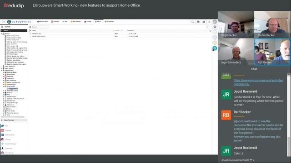291x163 pixels.
Task: Click the RB avatar of Ralf Becker
Action: coord(226,115)
